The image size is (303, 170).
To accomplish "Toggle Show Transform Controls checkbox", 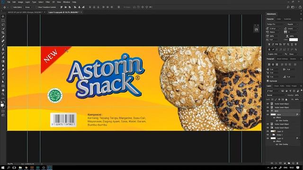I will coord(36,7).
